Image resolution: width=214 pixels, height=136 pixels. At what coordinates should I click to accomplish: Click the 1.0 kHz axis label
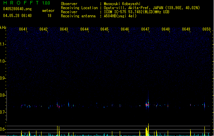[3, 61]
